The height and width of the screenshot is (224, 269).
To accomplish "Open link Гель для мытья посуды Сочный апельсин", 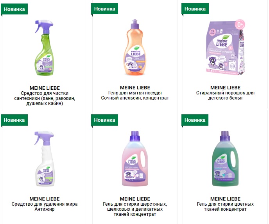I will click(135, 95).
